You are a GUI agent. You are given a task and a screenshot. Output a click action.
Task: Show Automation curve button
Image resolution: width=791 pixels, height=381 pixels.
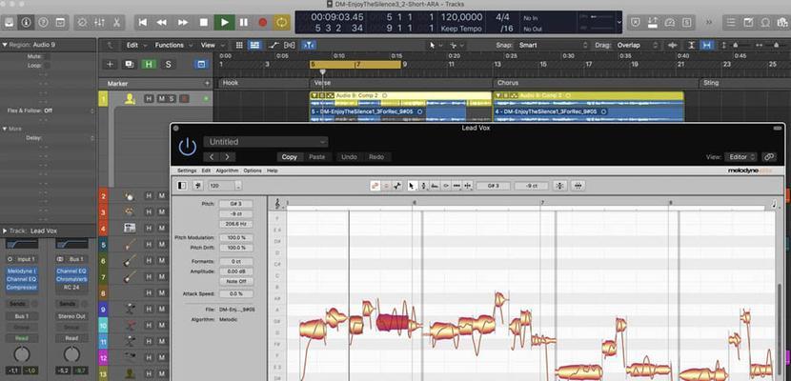274,46
